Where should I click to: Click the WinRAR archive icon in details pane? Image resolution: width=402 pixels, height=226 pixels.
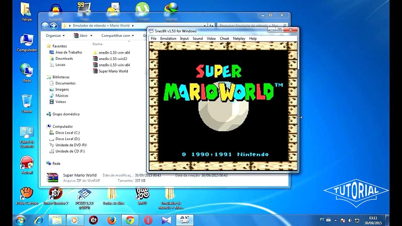tap(52, 178)
